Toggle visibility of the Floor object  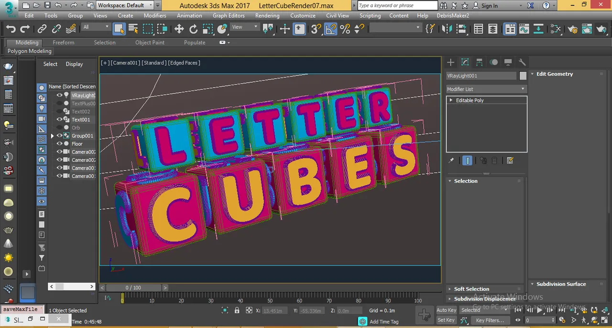(60, 144)
